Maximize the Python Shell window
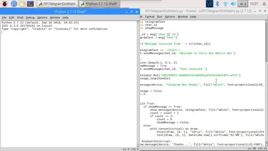268x151 pixels. tap(131, 12)
